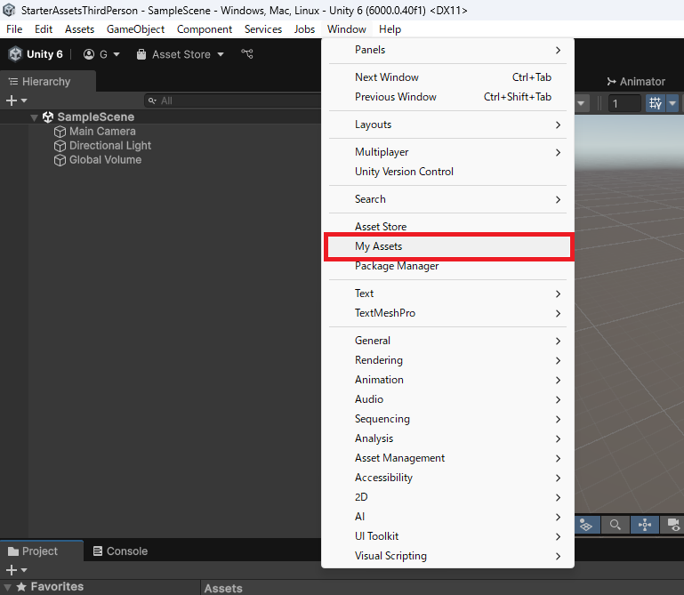The image size is (684, 595).
Task: Open the account G dropdown
Action: click(101, 54)
